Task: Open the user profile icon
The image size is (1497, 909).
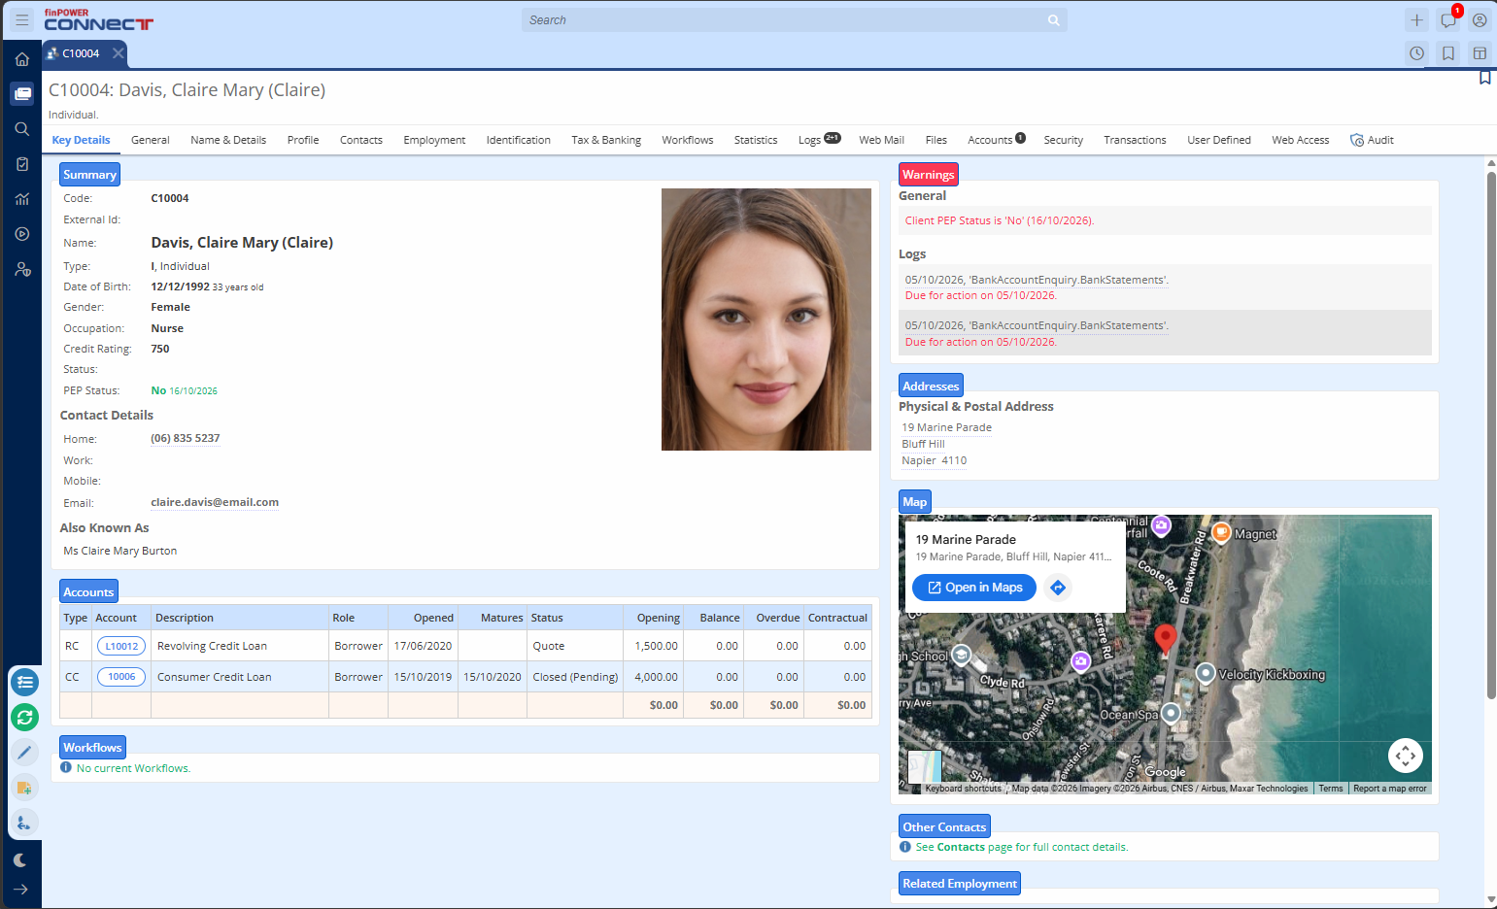Action: click(x=1480, y=19)
